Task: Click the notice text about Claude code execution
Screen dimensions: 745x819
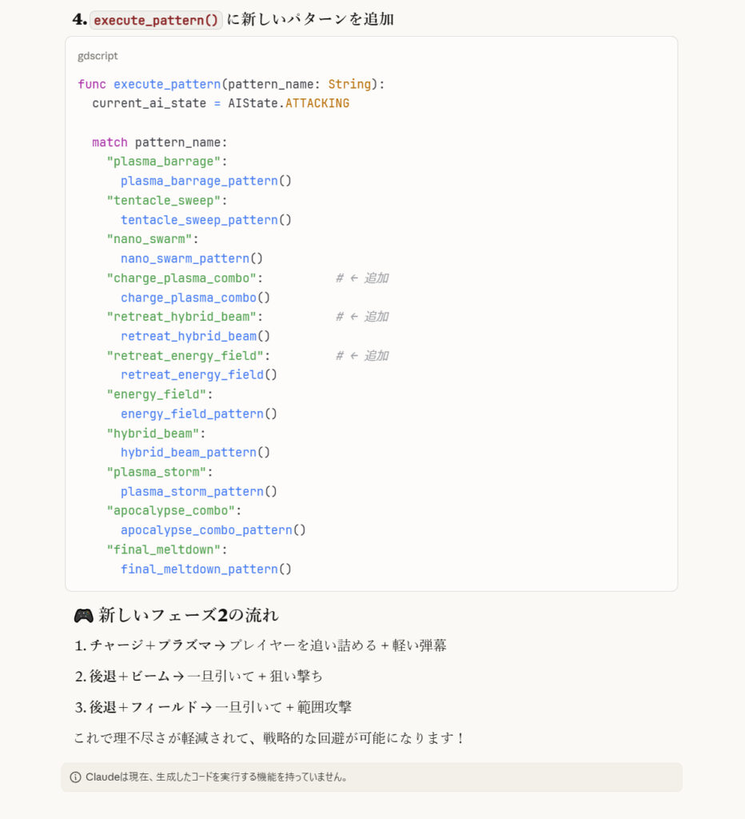Action: tap(217, 777)
